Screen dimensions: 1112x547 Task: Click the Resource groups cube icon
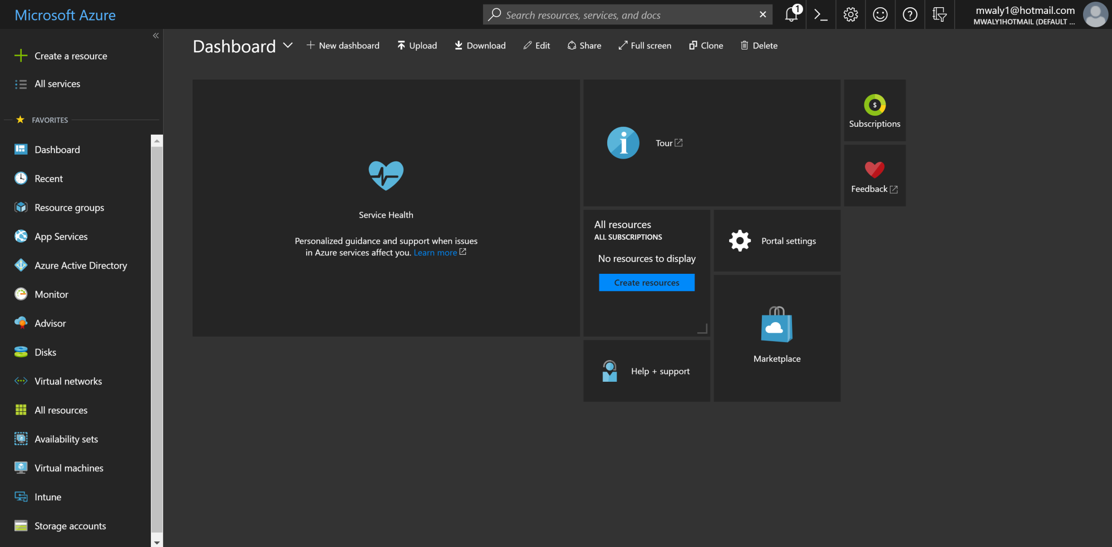(x=21, y=207)
